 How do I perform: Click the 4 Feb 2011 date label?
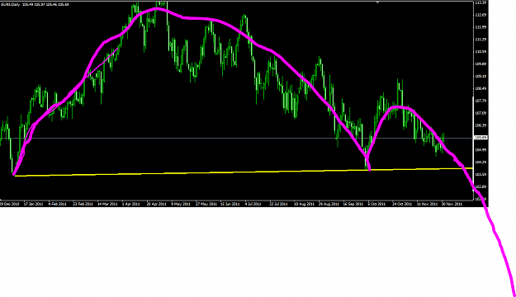click(x=58, y=204)
